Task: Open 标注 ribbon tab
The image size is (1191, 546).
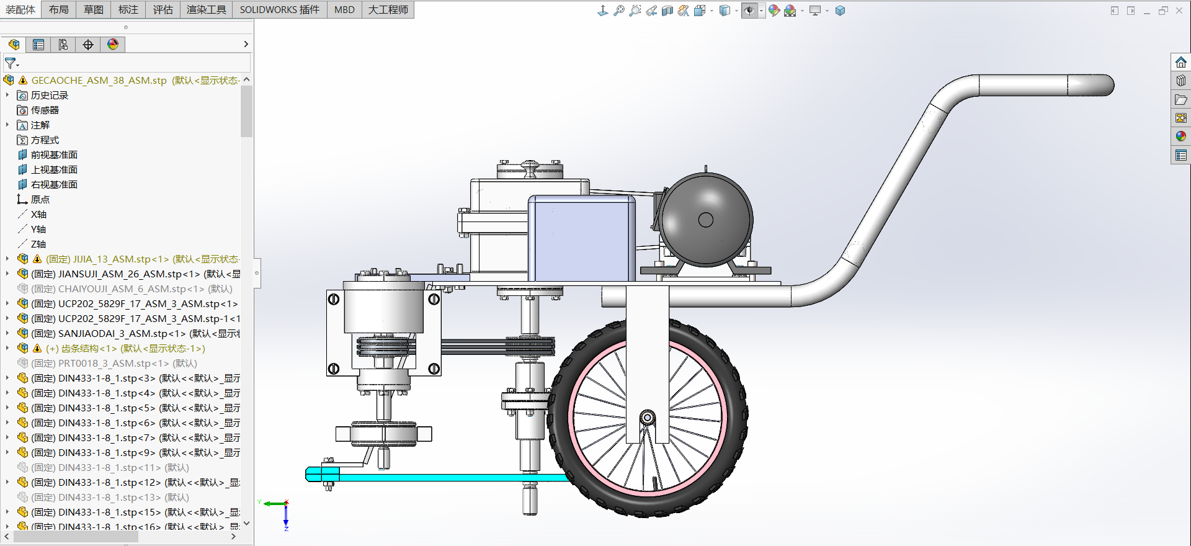Action: pos(128,9)
